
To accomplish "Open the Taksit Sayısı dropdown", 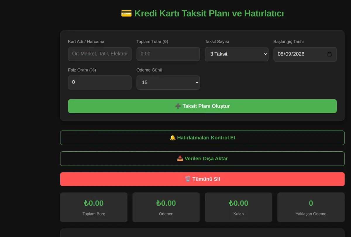I will point(237,54).
